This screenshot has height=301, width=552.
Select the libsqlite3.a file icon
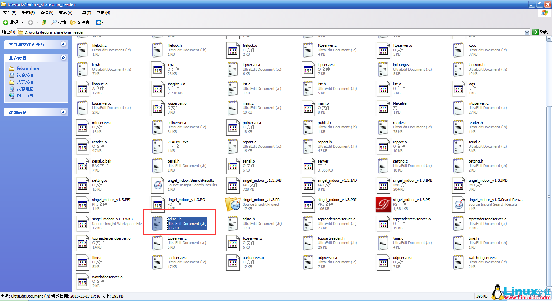point(158,89)
